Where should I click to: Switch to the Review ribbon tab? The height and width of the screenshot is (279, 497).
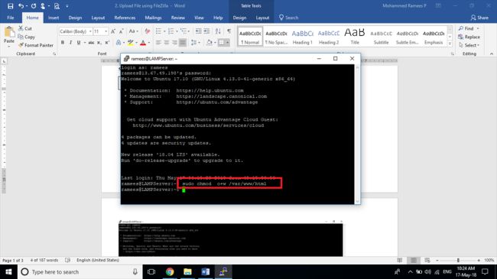coord(178,18)
